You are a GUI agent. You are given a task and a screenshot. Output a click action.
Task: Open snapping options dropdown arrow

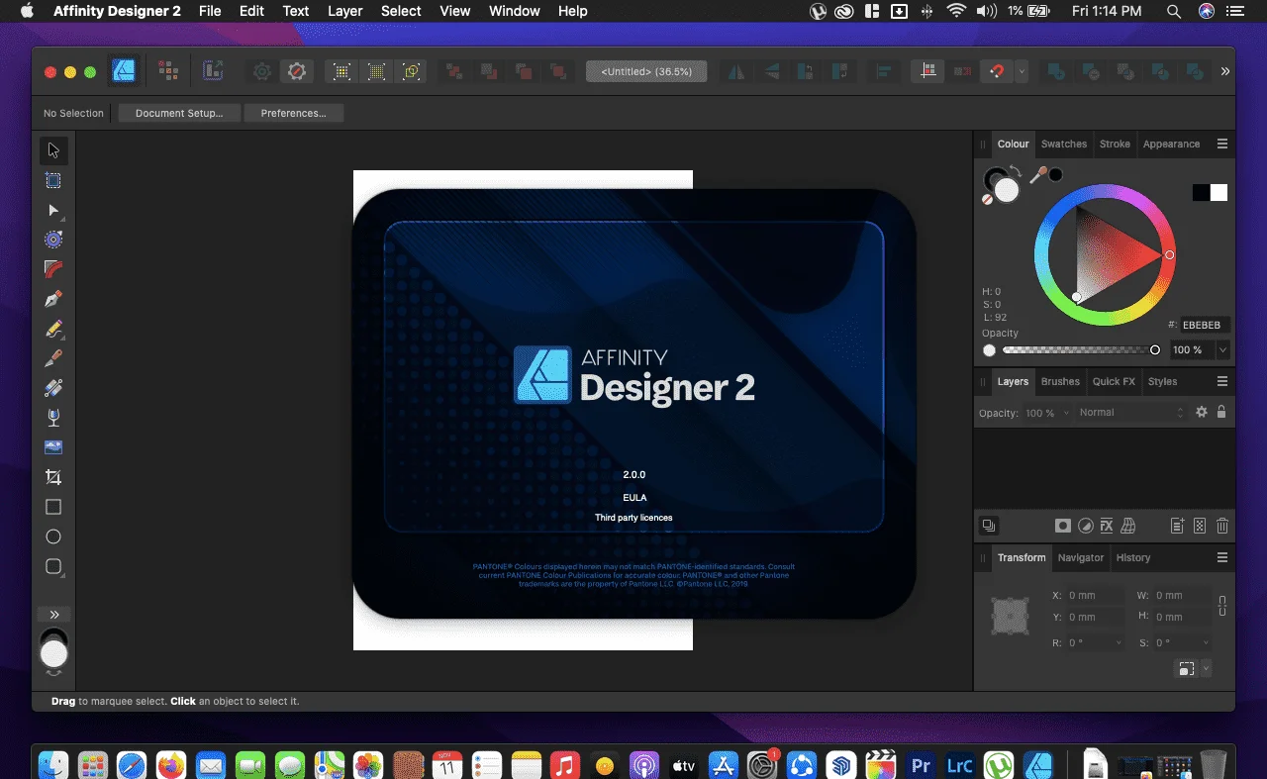(1022, 71)
